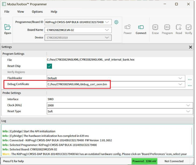Viewport: 196px width, 165px height.
Task: Close the Settings panel with X
Action: click(190, 47)
